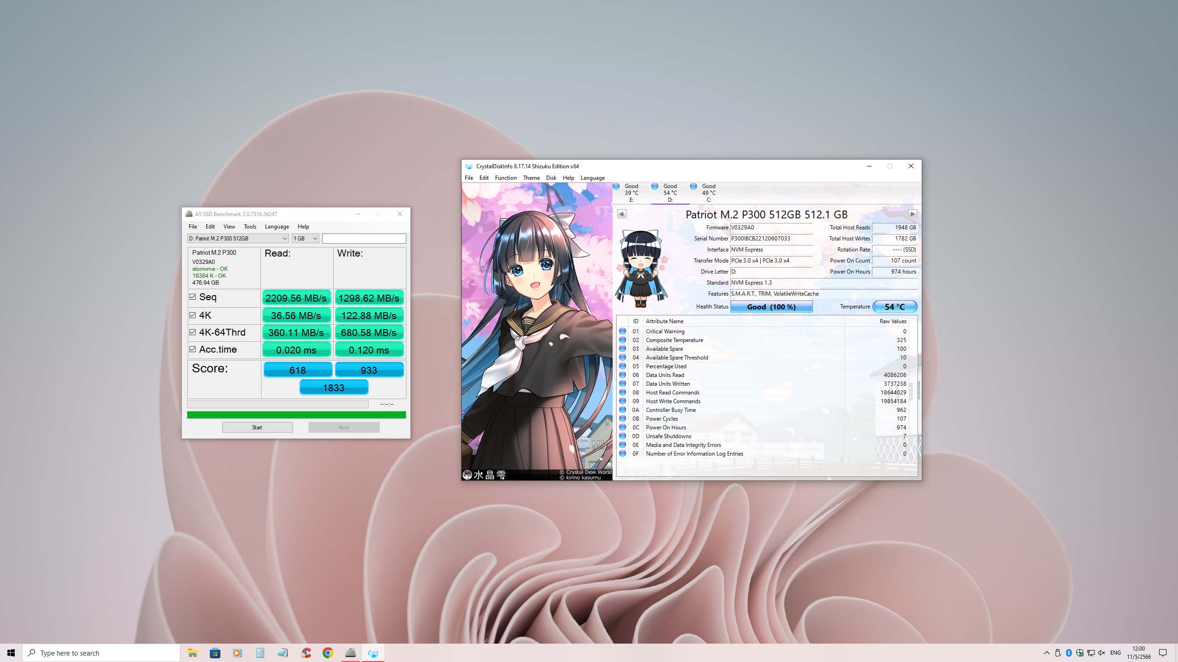Image resolution: width=1178 pixels, height=662 pixels.
Task: Select drive C: status indicator
Action: click(x=708, y=193)
